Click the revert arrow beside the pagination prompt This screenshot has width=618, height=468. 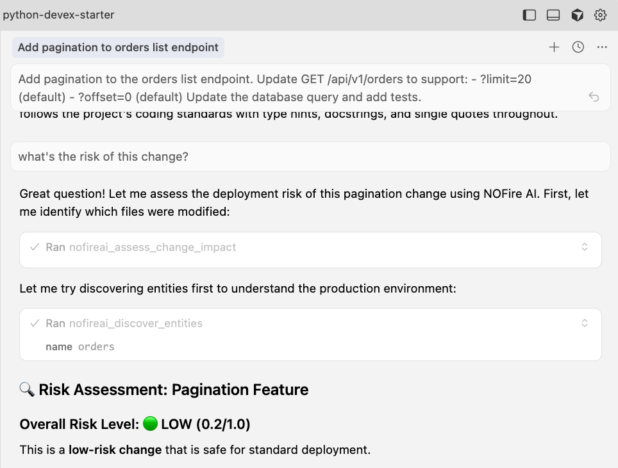tap(594, 96)
